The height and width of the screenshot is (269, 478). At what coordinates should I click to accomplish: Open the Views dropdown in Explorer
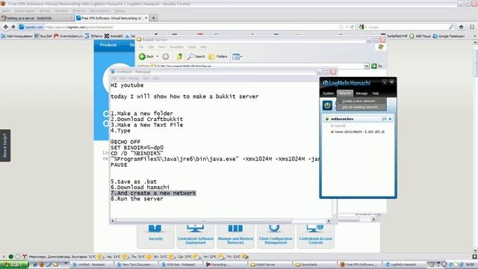pos(238,57)
